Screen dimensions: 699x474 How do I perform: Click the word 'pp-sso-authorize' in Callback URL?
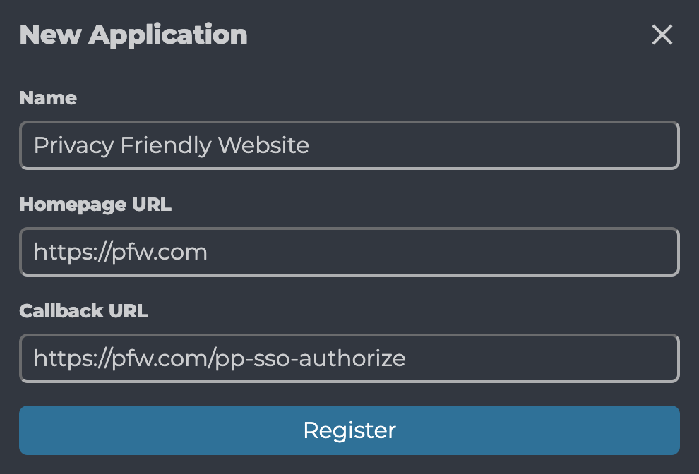click(313, 358)
